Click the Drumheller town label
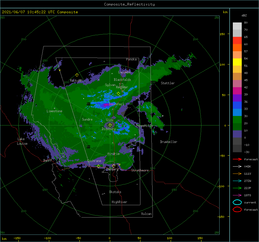The image size is (259, 242). pos(169,142)
